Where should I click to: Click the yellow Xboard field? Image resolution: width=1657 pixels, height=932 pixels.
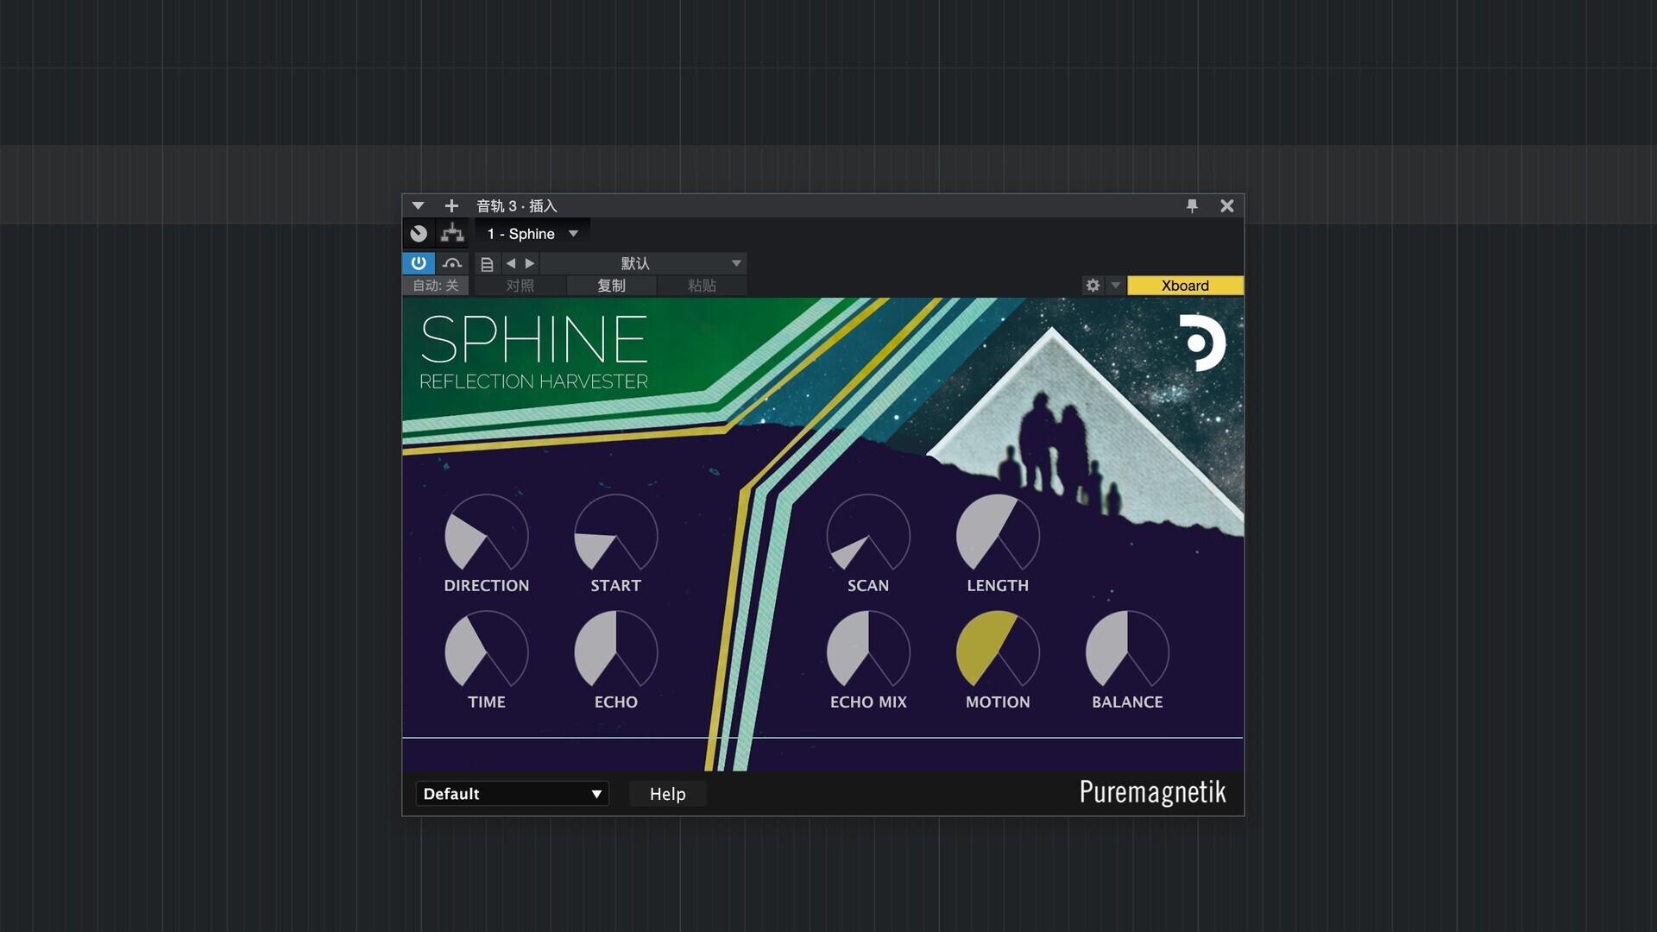(1185, 286)
